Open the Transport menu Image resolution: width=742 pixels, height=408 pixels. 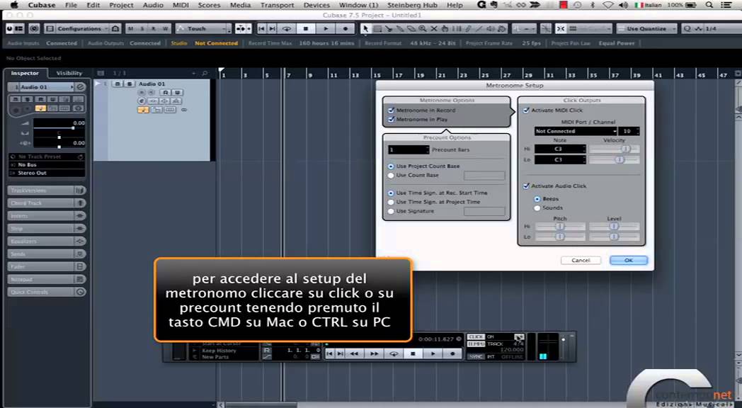(278, 5)
